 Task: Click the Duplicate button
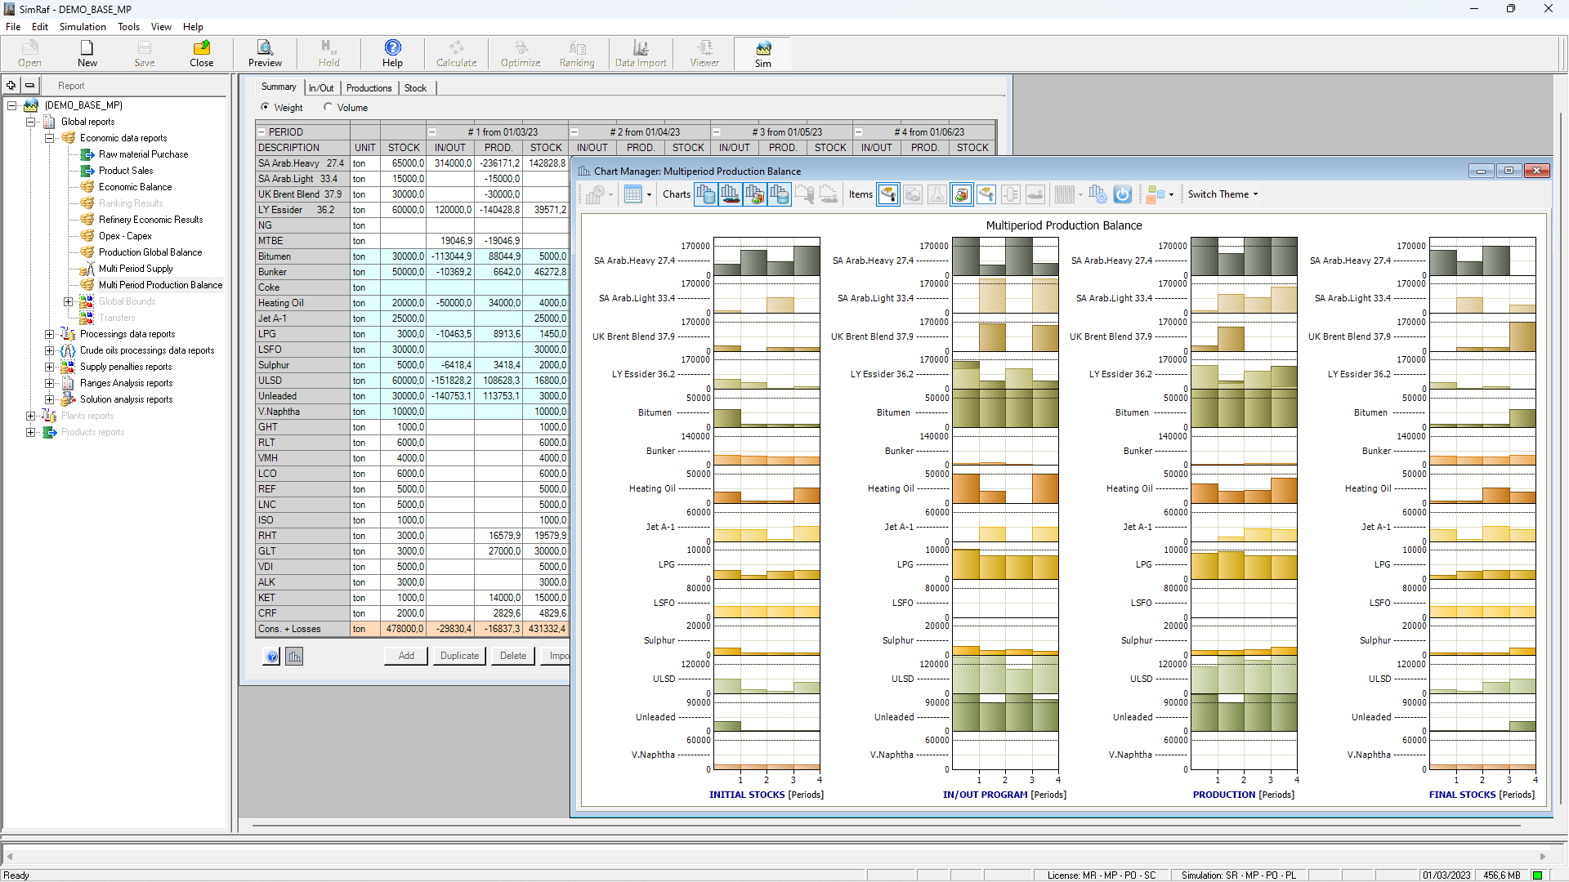coord(459,656)
